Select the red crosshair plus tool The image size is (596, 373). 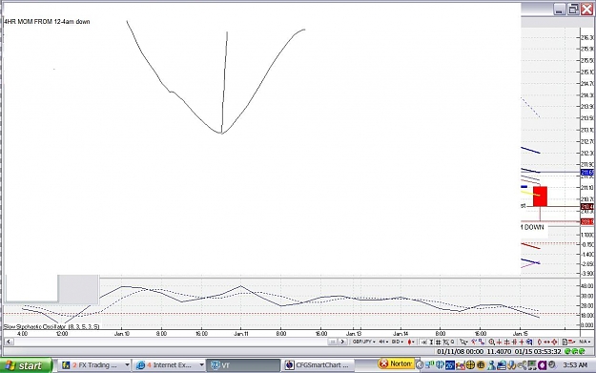click(522, 342)
